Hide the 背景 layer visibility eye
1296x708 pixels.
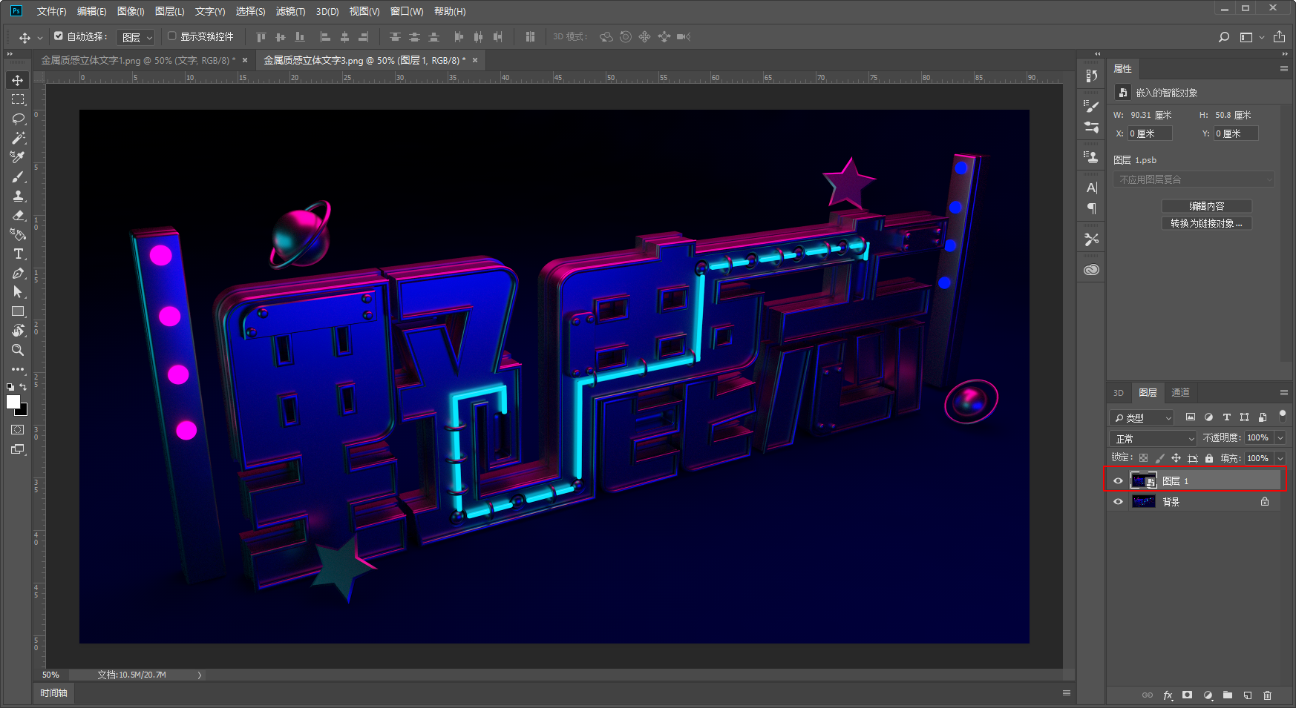[x=1118, y=502]
